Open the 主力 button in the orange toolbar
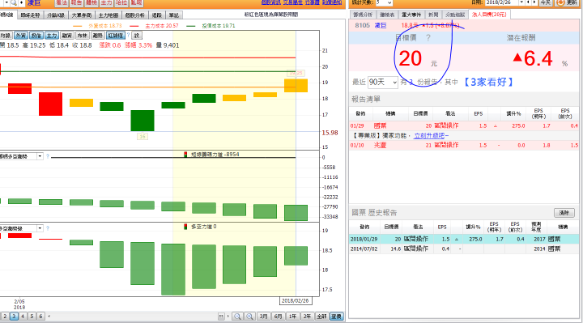This screenshot has height=323, width=583. (106, 3)
